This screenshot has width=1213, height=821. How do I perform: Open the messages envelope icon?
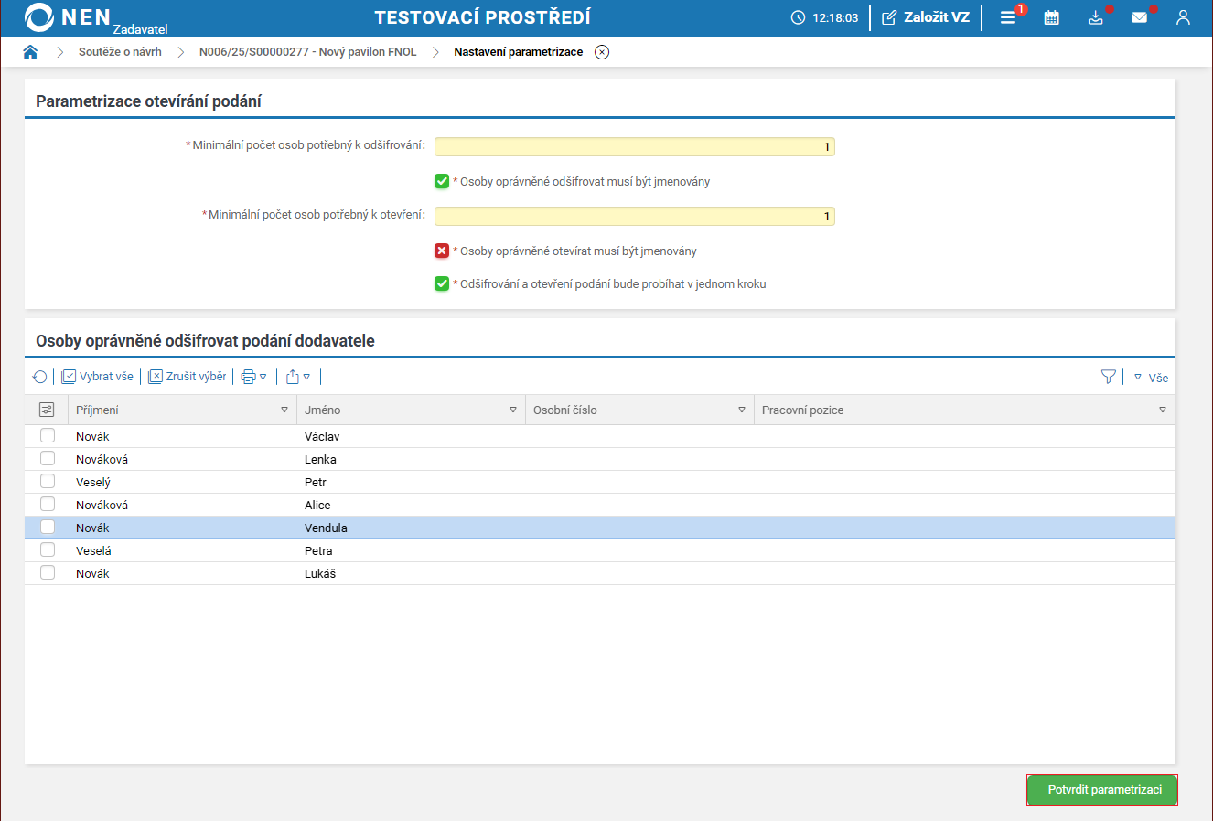[x=1139, y=17]
